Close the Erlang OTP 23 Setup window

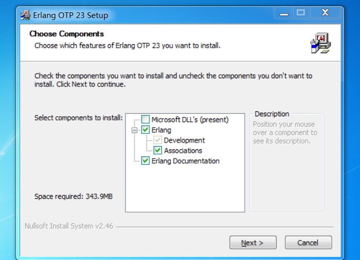325,13
